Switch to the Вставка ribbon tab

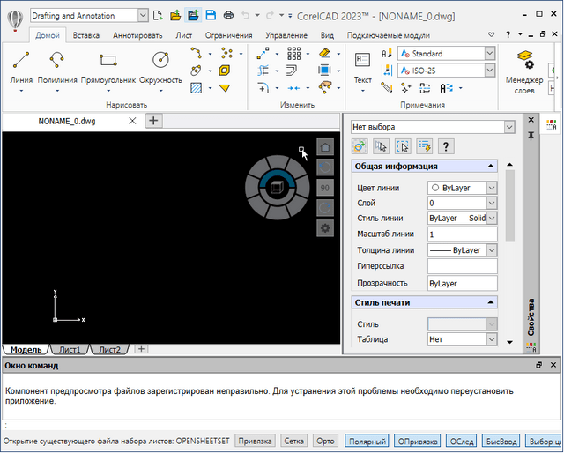point(85,35)
